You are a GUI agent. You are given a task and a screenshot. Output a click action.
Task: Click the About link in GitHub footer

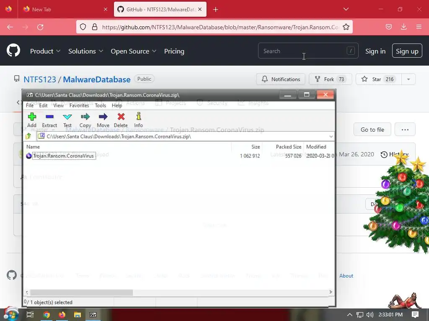(x=346, y=275)
